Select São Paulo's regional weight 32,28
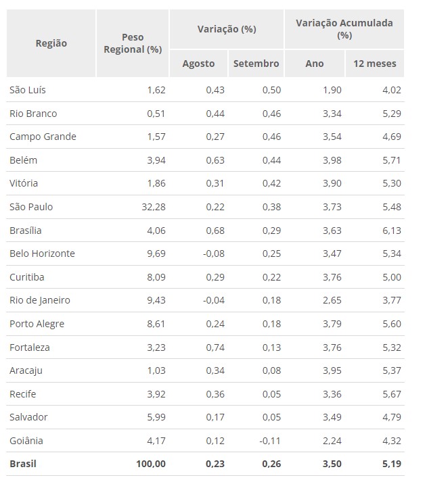 pyautogui.click(x=152, y=207)
